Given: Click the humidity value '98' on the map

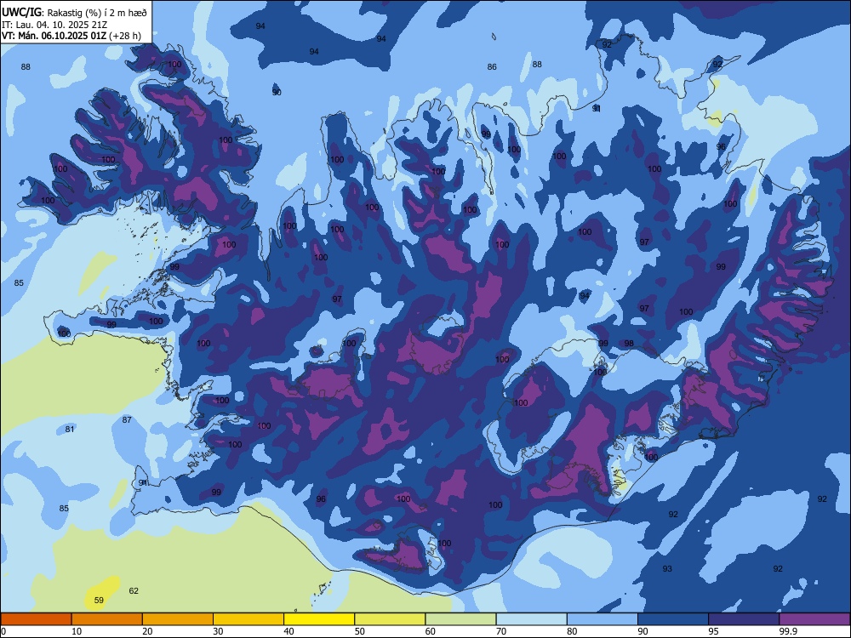Looking at the screenshot, I should [629, 344].
